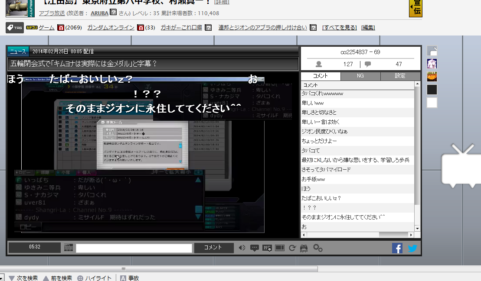
Task: Switch to the NG tab
Action: click(360, 76)
